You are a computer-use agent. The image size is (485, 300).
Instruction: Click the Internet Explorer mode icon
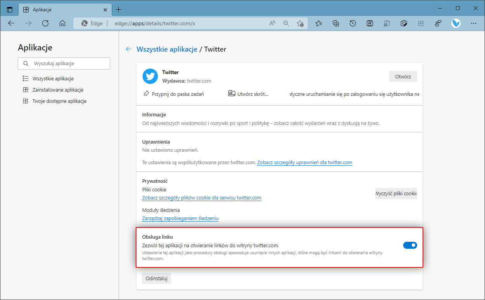click(x=387, y=23)
